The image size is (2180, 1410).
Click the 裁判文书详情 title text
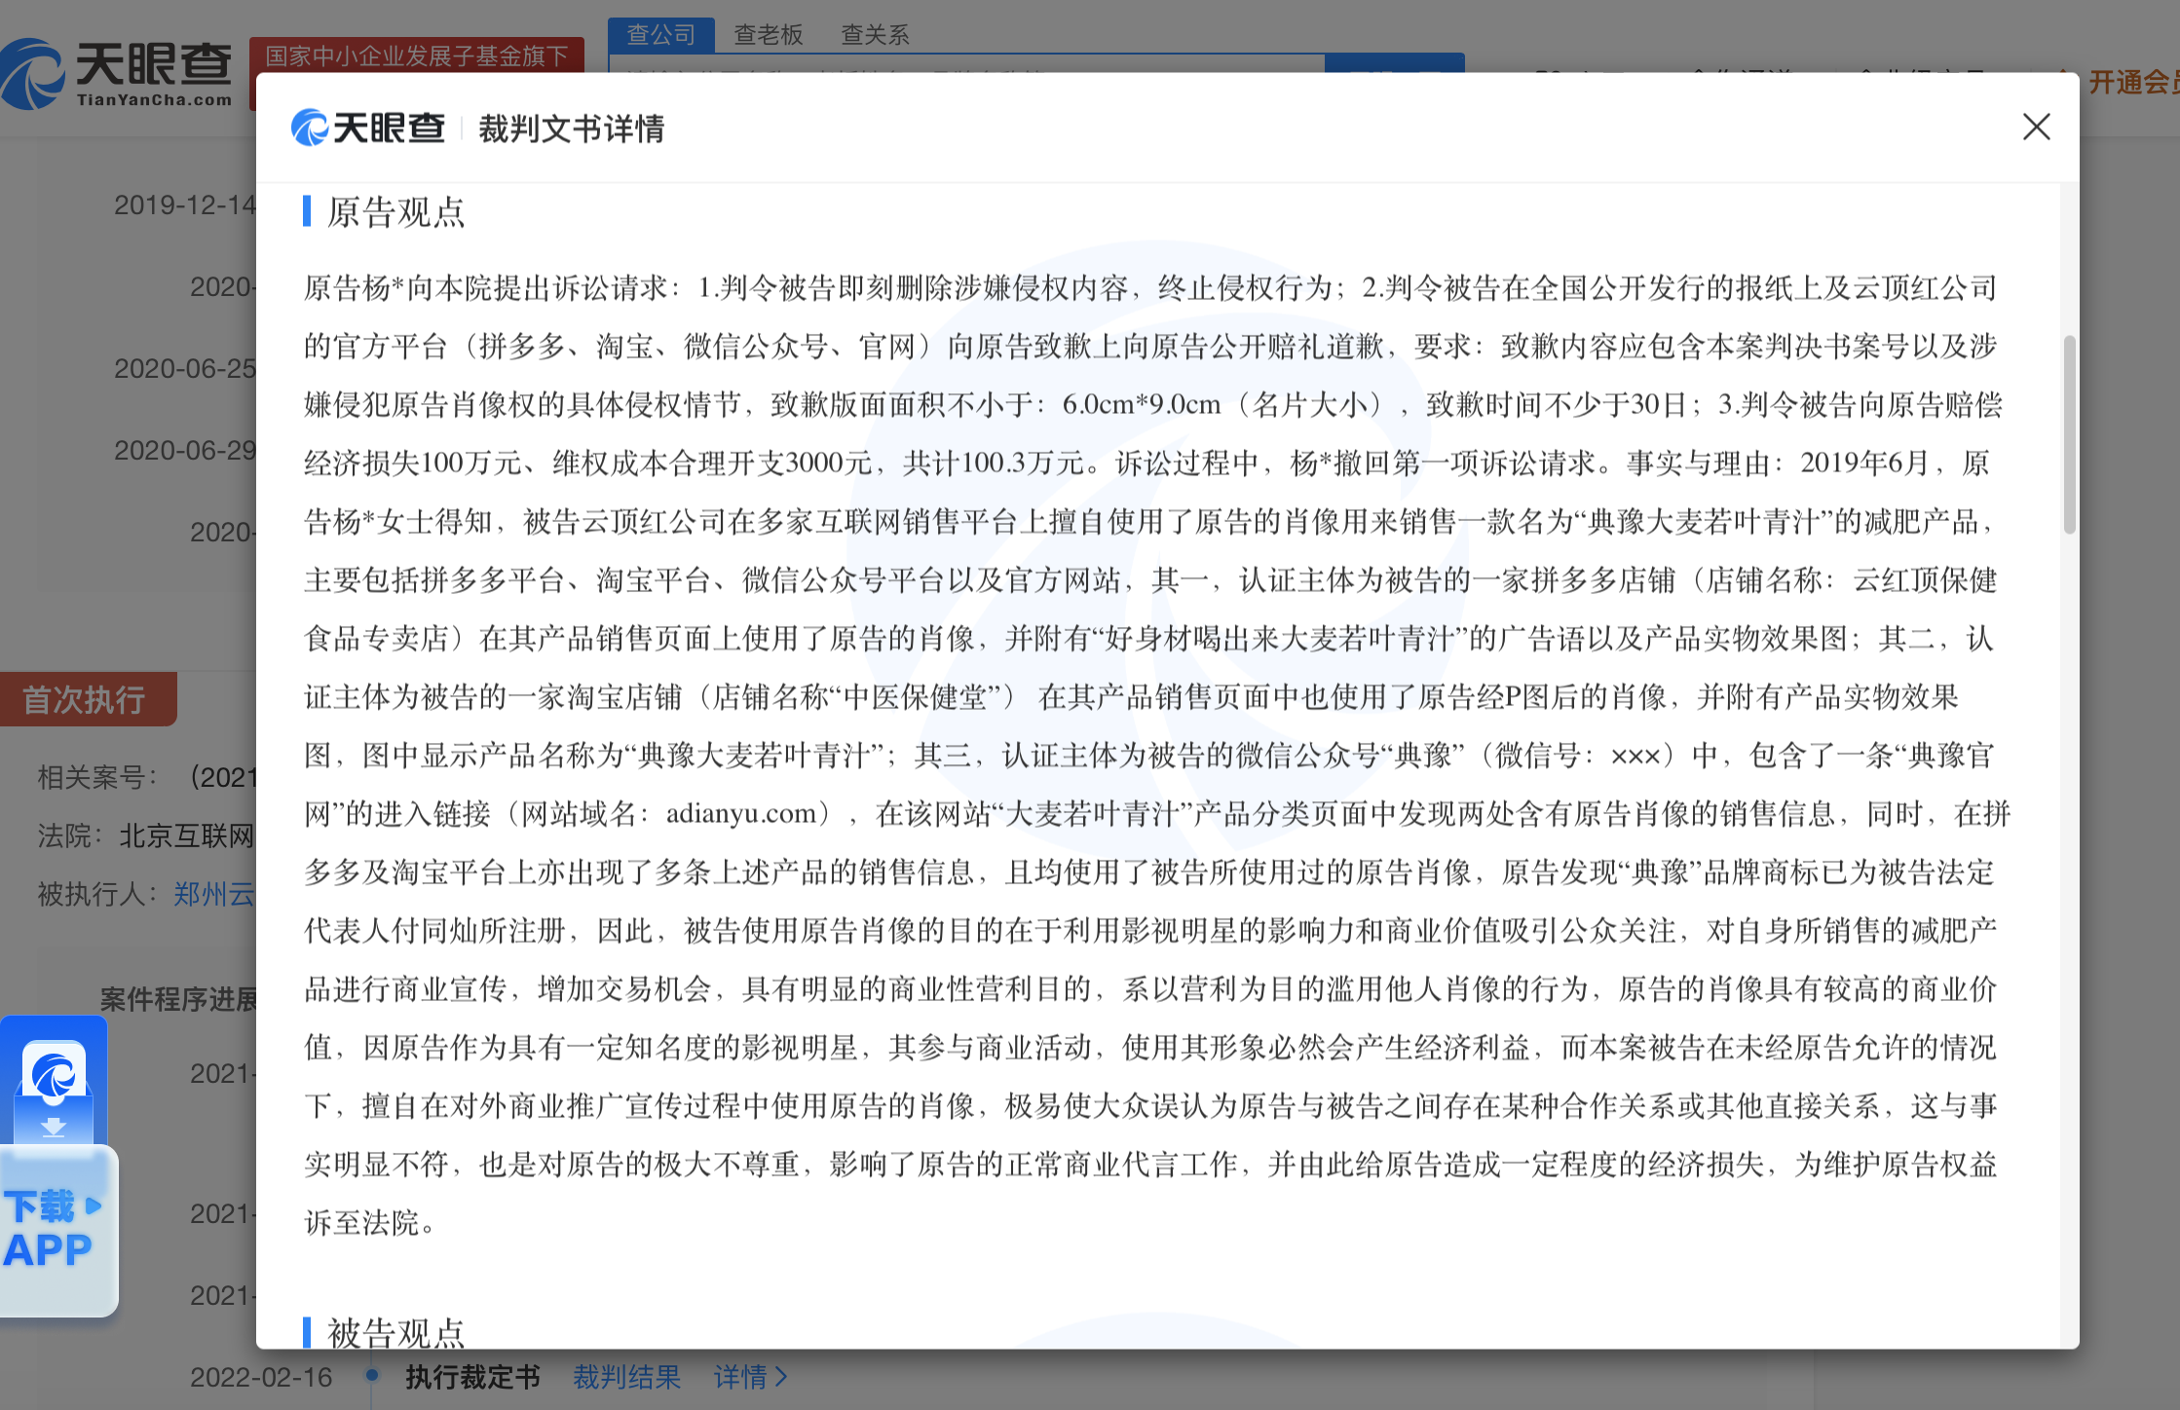coord(571,129)
